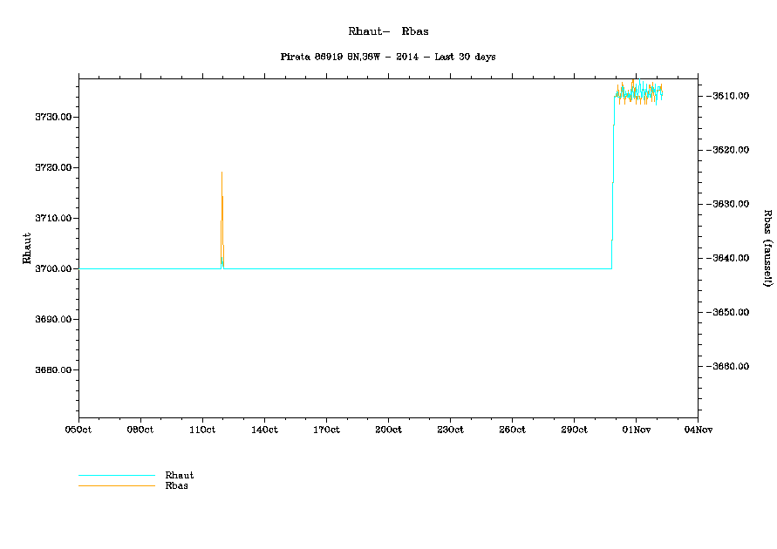Select the 01Nov x-axis tick label

tap(635, 430)
